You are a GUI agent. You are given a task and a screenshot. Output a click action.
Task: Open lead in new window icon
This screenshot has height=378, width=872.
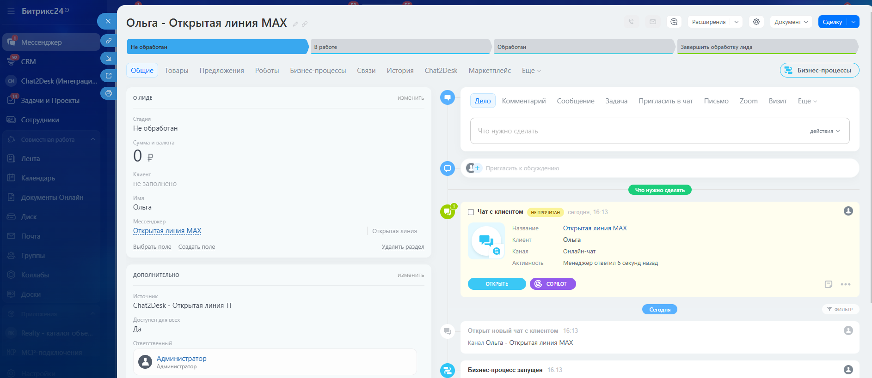(x=108, y=76)
